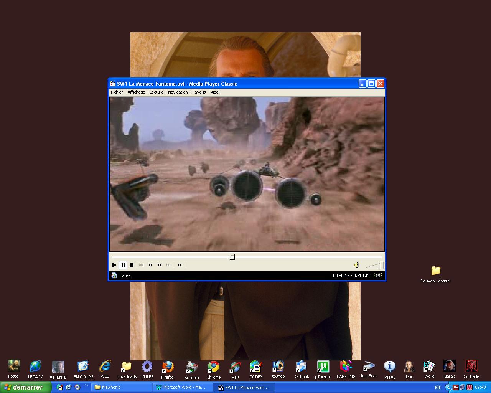Screen dimensions: 491x393
Task: Click the red M tray icon
Action: (x=469, y=387)
